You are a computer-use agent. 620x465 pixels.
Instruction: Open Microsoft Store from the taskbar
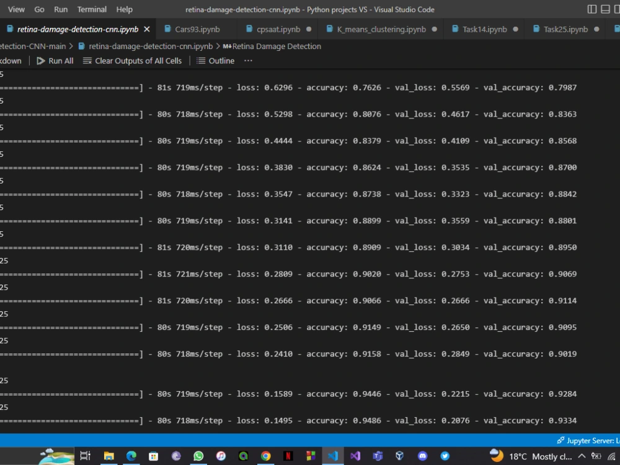(153, 456)
